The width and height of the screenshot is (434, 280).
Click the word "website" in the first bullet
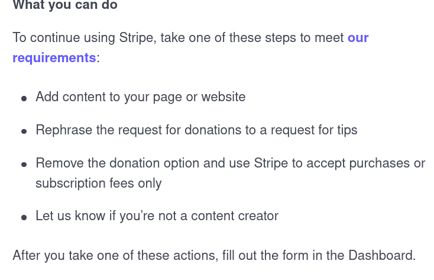224,97
